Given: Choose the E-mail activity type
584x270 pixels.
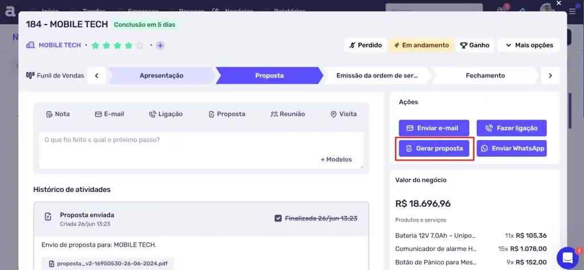Looking at the screenshot, I should (x=109, y=114).
